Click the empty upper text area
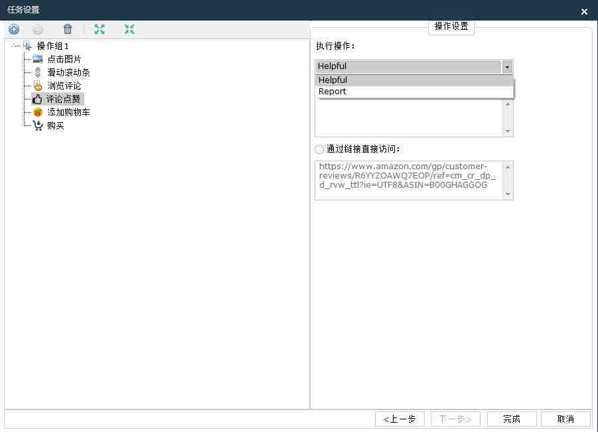This screenshot has height=432, width=598. click(409, 117)
